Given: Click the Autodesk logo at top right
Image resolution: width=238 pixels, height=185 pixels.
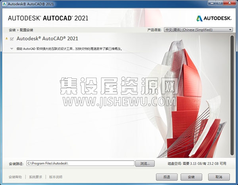Looking at the screenshot, I should point(214,18).
